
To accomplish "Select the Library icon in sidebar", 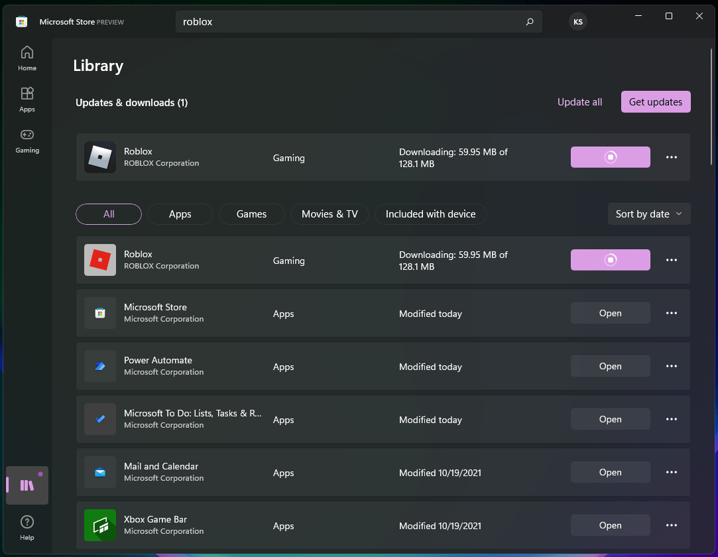I will point(27,485).
